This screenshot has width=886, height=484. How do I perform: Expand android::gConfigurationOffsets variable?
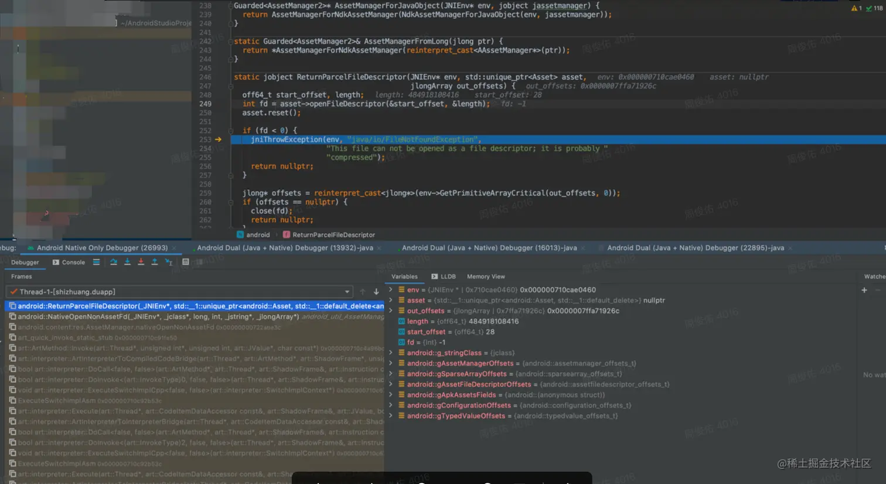pos(391,405)
